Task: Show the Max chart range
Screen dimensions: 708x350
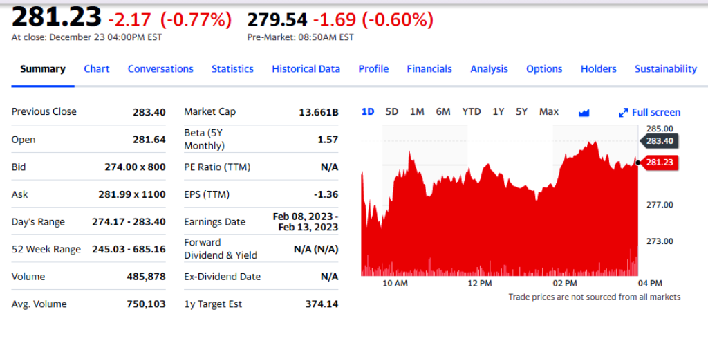Action: 548,111
